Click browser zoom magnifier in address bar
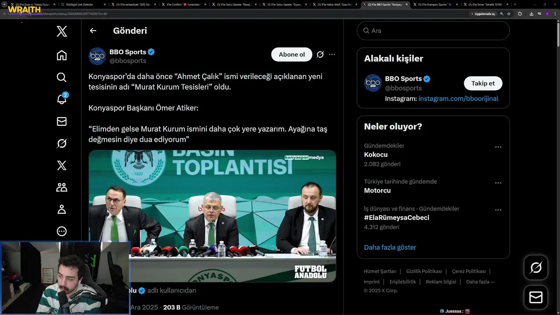560x315 pixels. coord(501,14)
